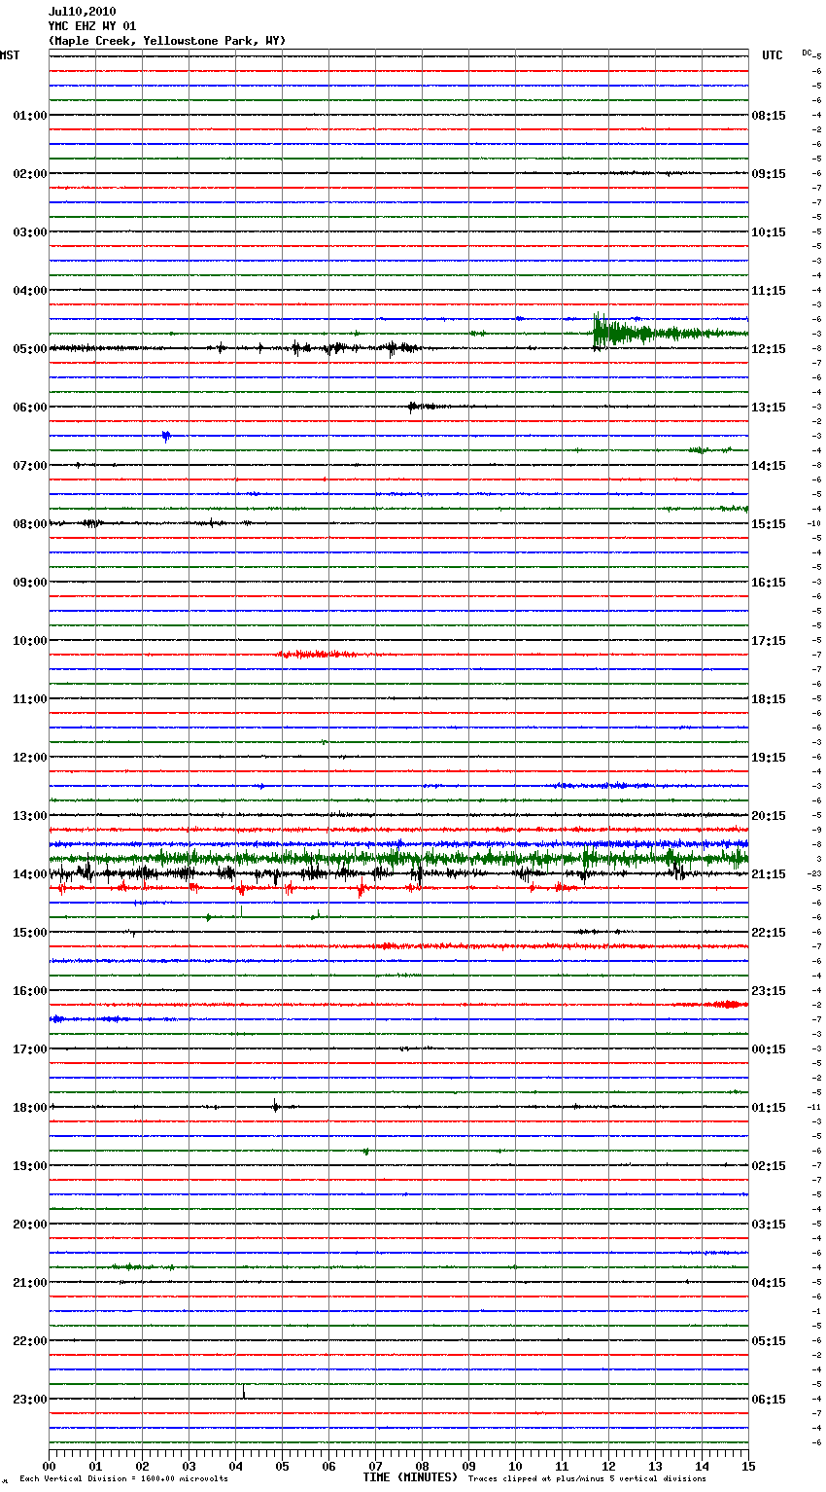
Task: Click the 21:00 MST row label
Action: coord(30,1283)
